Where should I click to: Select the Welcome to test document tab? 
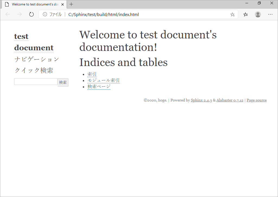click(34, 4)
